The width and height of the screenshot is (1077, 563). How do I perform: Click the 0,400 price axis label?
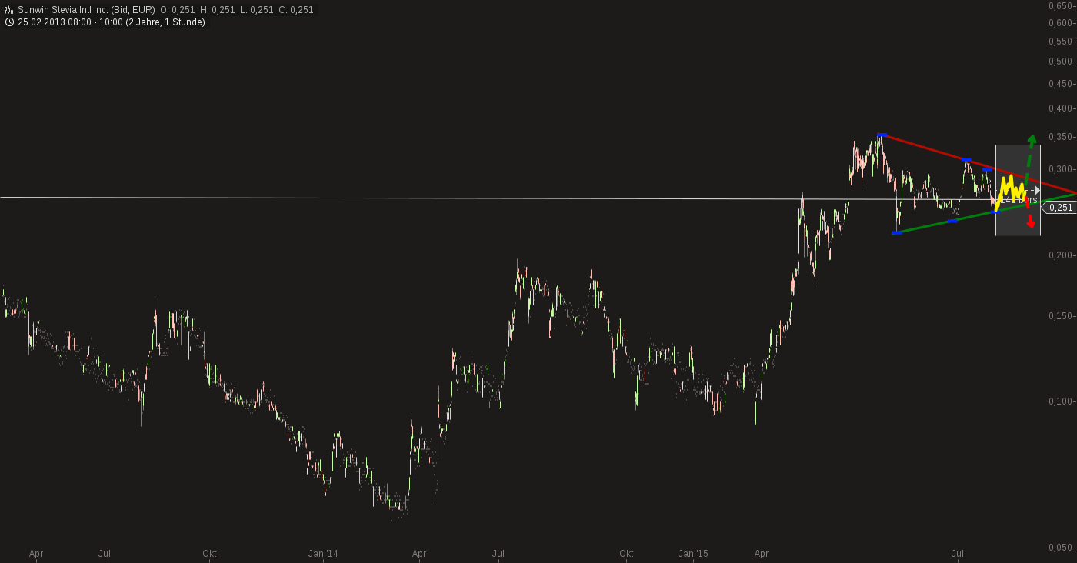coord(1060,108)
